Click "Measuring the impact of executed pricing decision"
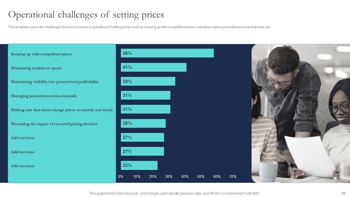This screenshot has height=197, width=350. (x=54, y=124)
